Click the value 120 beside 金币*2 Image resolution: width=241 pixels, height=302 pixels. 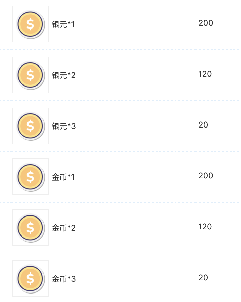(x=204, y=227)
